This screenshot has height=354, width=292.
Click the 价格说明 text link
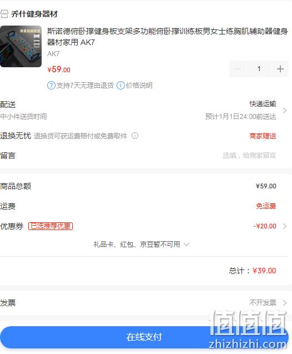coord(139,86)
